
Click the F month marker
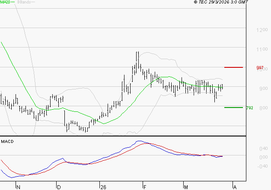(145, 187)
